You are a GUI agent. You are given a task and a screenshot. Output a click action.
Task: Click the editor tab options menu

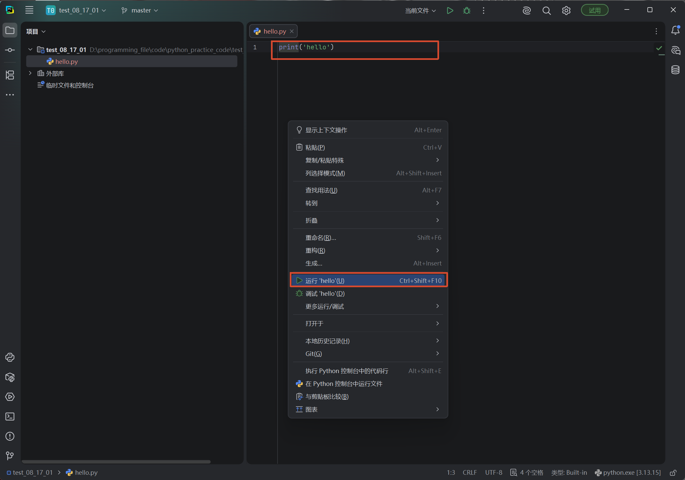coord(656,31)
